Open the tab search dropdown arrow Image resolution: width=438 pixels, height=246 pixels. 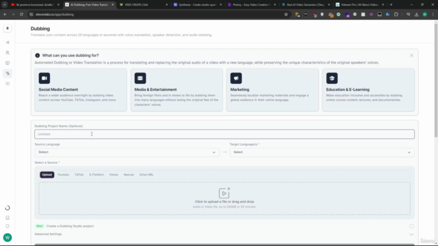click(5, 5)
